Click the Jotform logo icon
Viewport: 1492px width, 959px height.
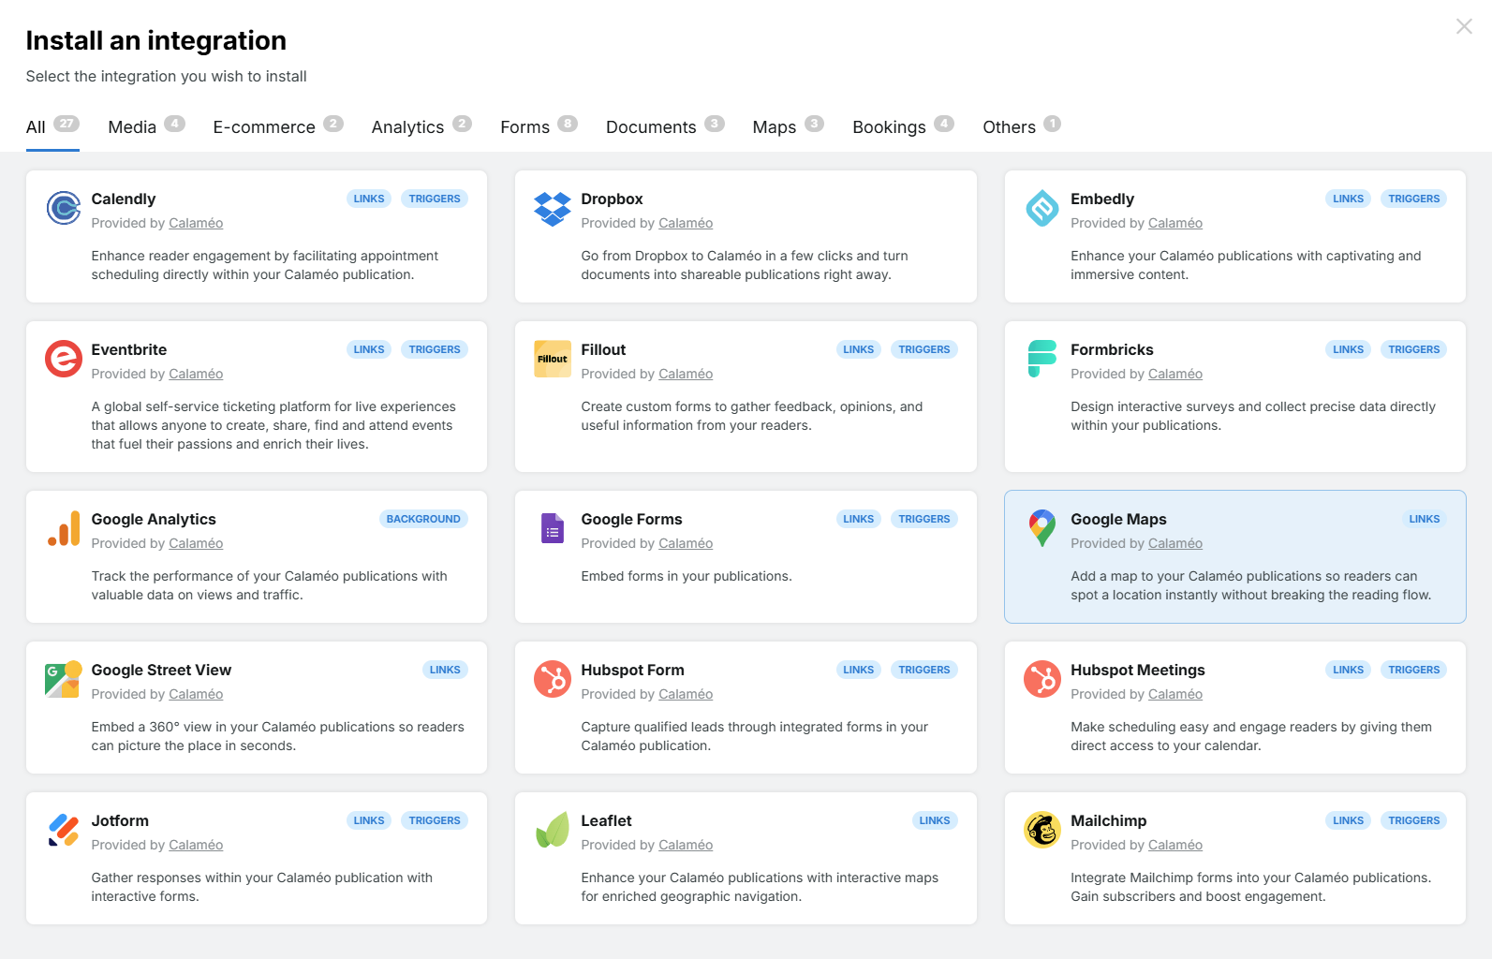64,830
